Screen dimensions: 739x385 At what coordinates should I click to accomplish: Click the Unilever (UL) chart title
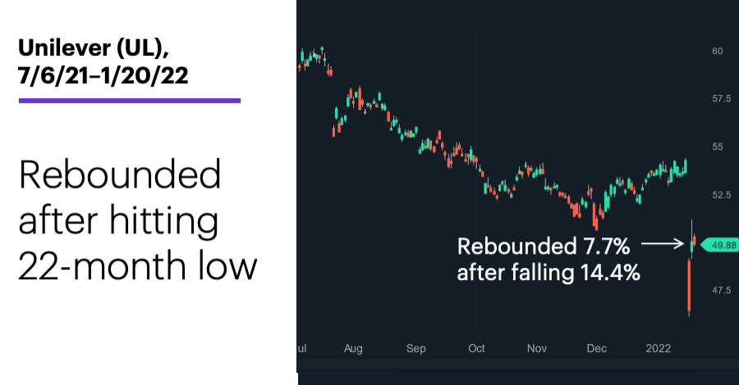pos(94,48)
